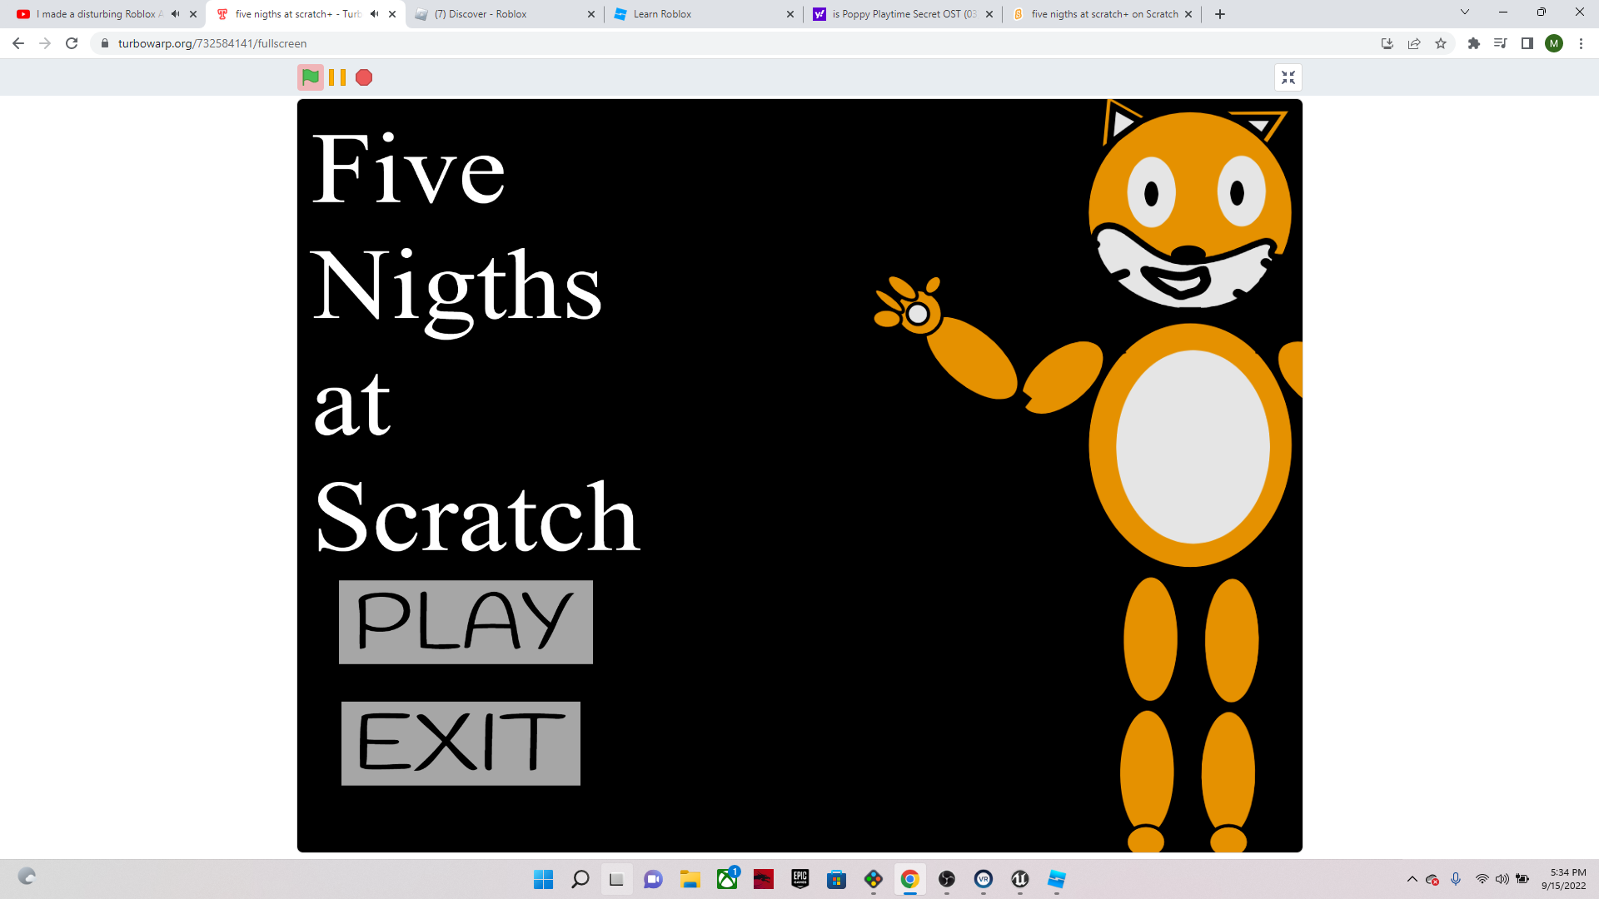Stop the Scratch project
1599x899 pixels.
coord(364,77)
